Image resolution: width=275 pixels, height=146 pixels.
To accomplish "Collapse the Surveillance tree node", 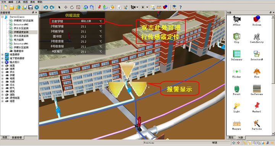I will pyautogui.click(x=2, y=17).
